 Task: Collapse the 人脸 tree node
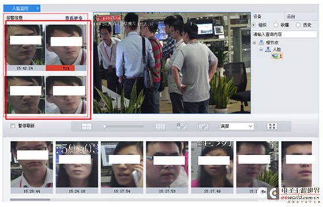point(261,49)
